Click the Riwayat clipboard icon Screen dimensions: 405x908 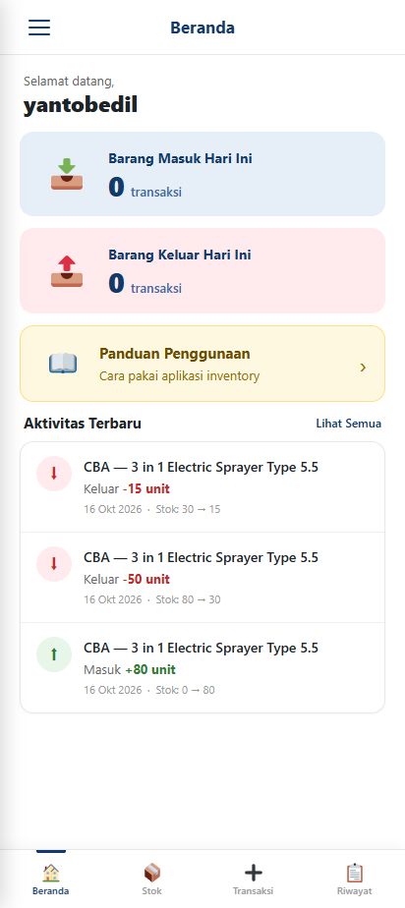point(355,873)
